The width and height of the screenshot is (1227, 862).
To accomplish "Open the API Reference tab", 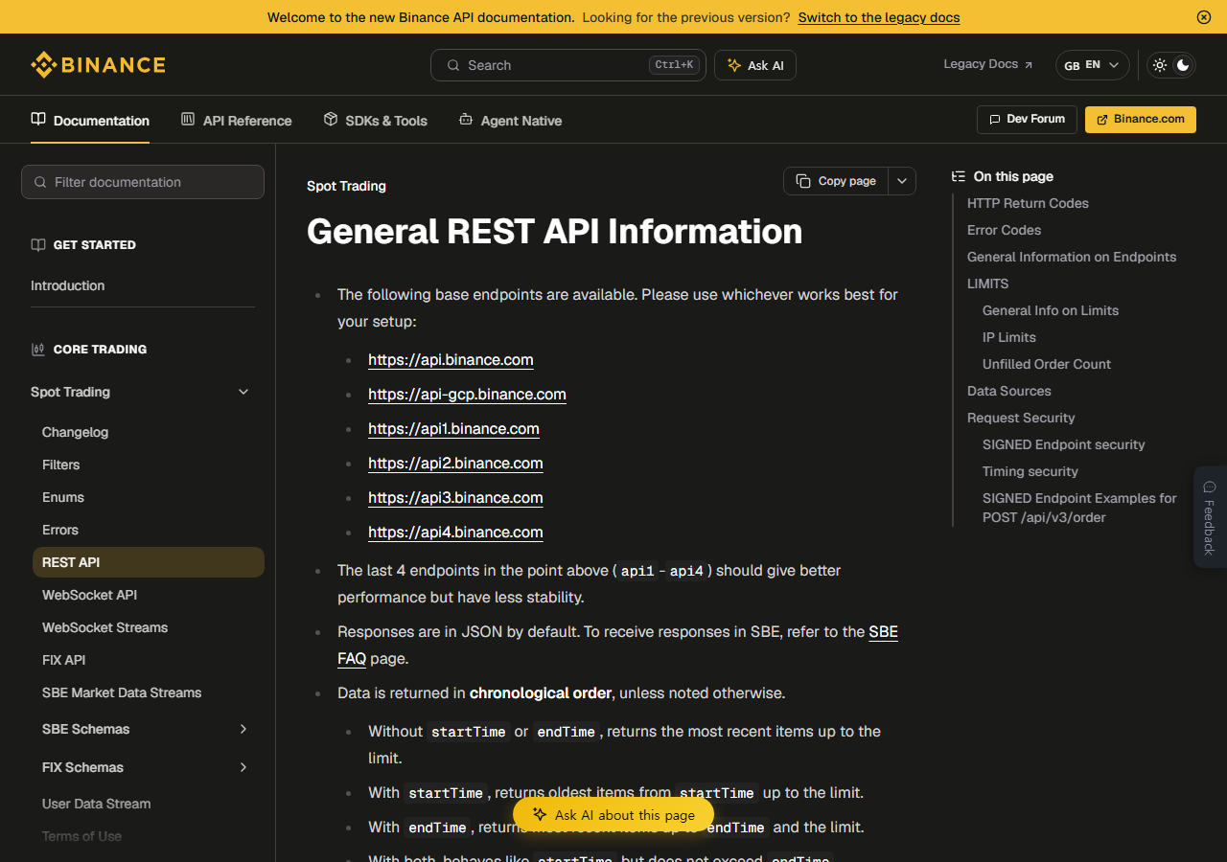I will click(236, 121).
